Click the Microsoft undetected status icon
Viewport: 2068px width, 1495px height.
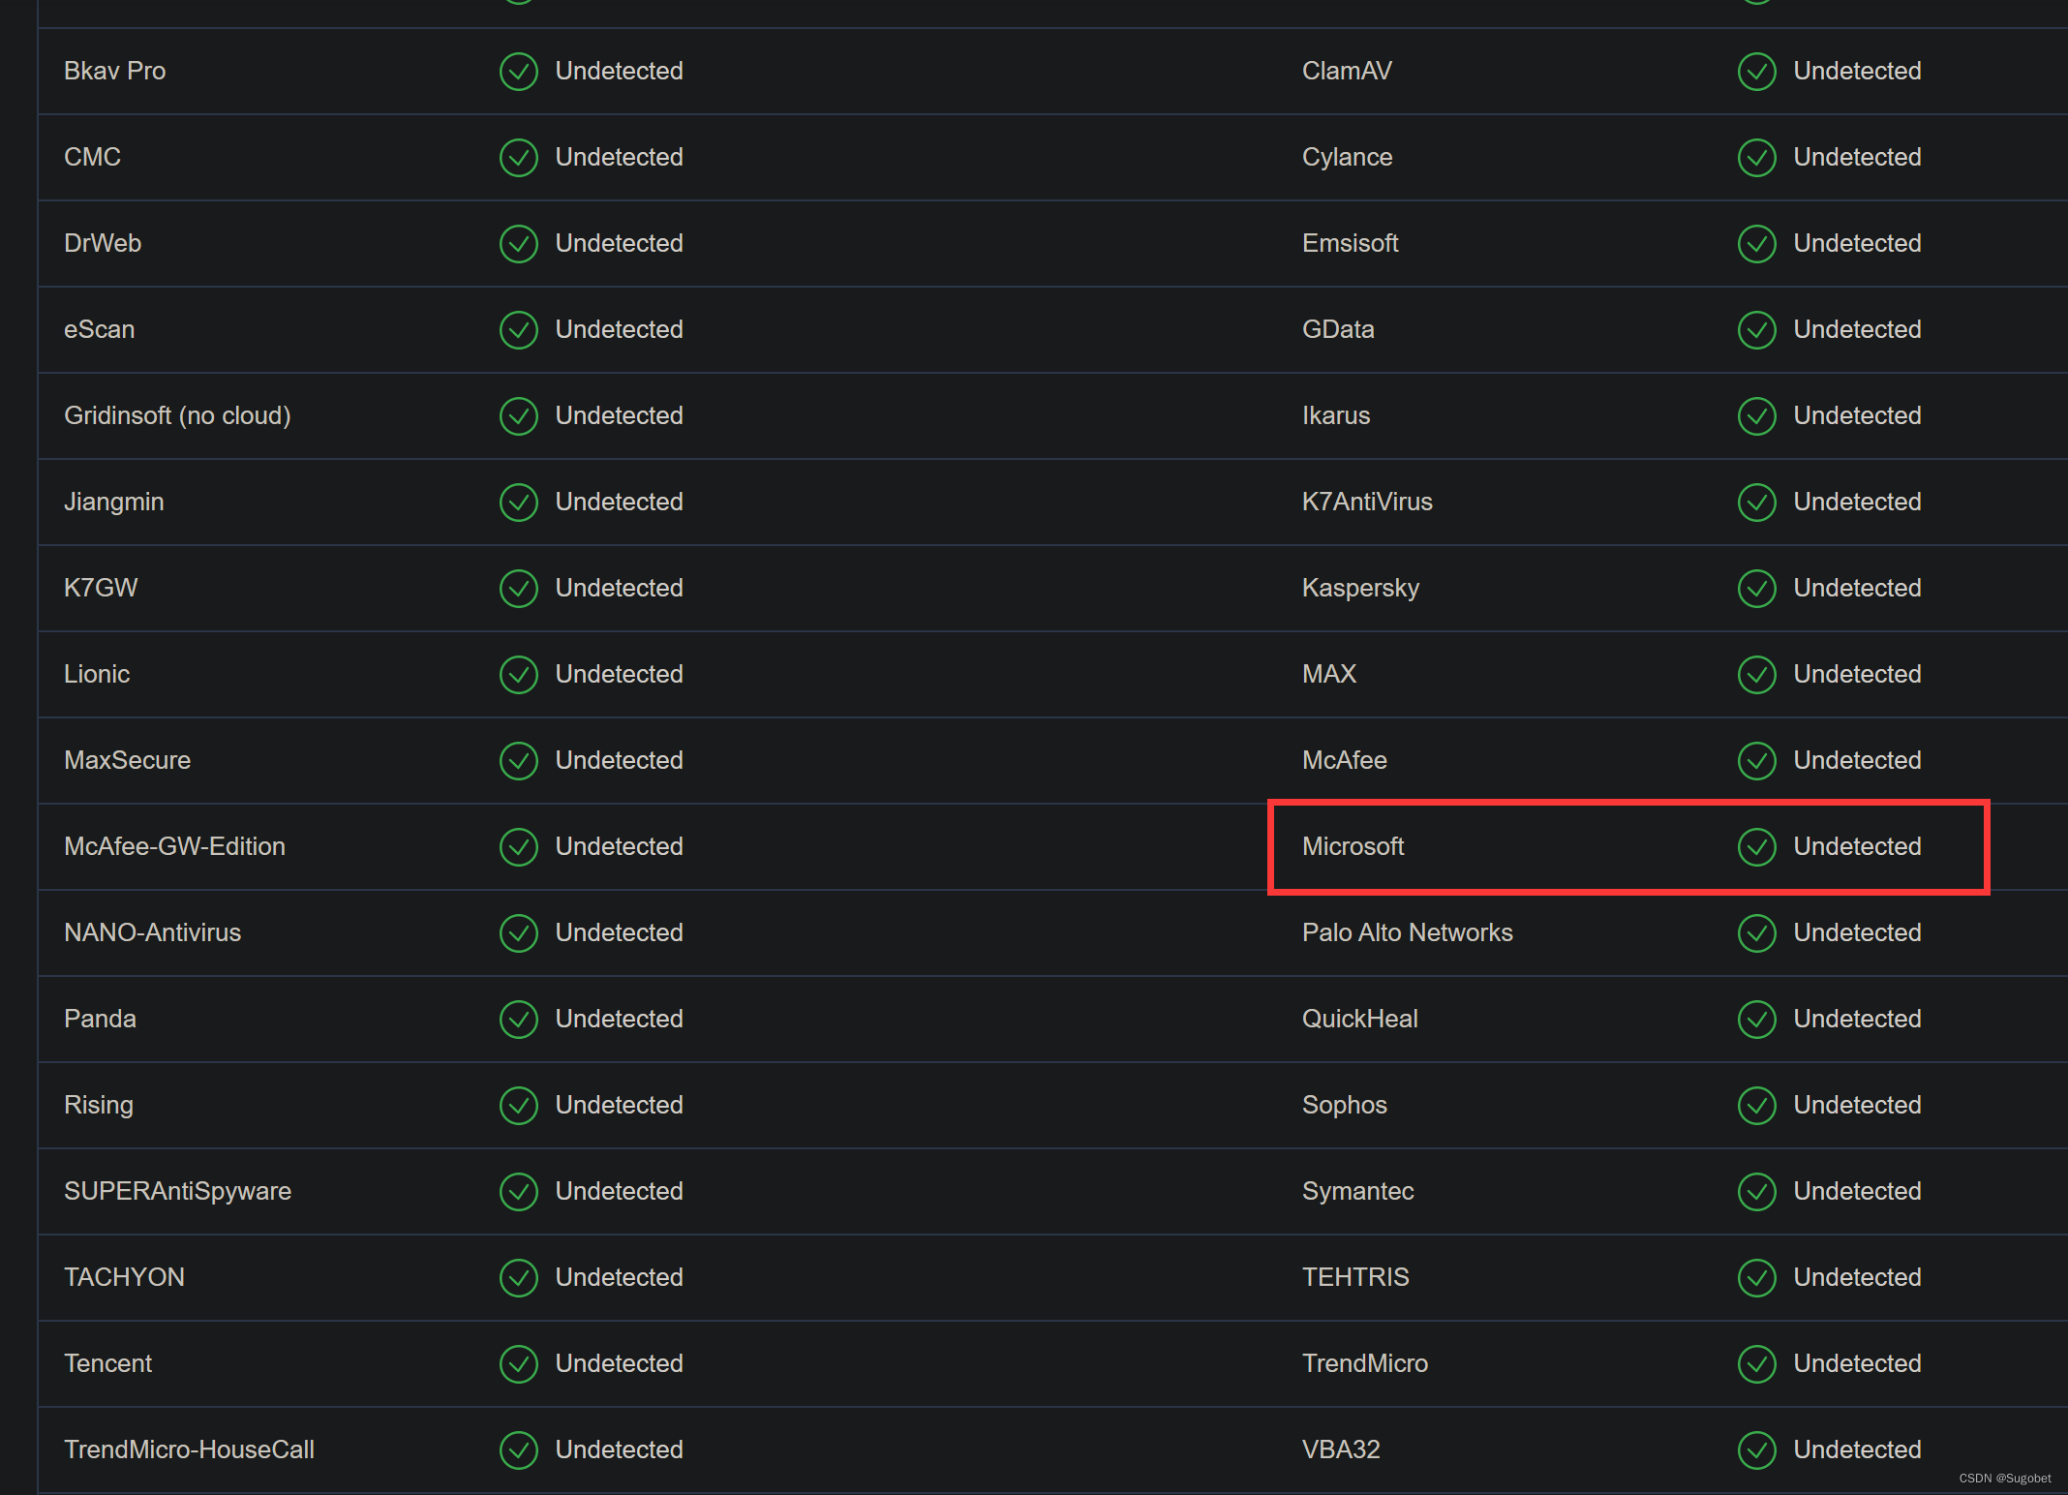(x=1755, y=846)
